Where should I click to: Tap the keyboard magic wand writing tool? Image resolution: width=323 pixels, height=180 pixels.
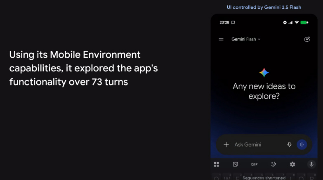click(x=273, y=164)
